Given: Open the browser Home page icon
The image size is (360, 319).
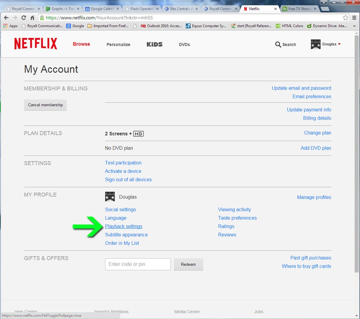Looking at the screenshot, I should point(32,18).
